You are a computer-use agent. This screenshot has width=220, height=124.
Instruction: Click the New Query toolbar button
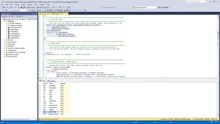point(31,8)
